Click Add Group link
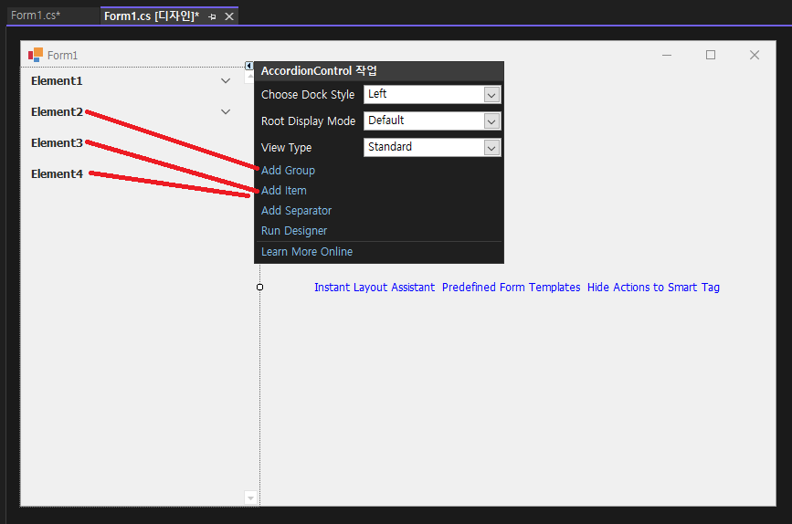792x524 pixels. (288, 170)
